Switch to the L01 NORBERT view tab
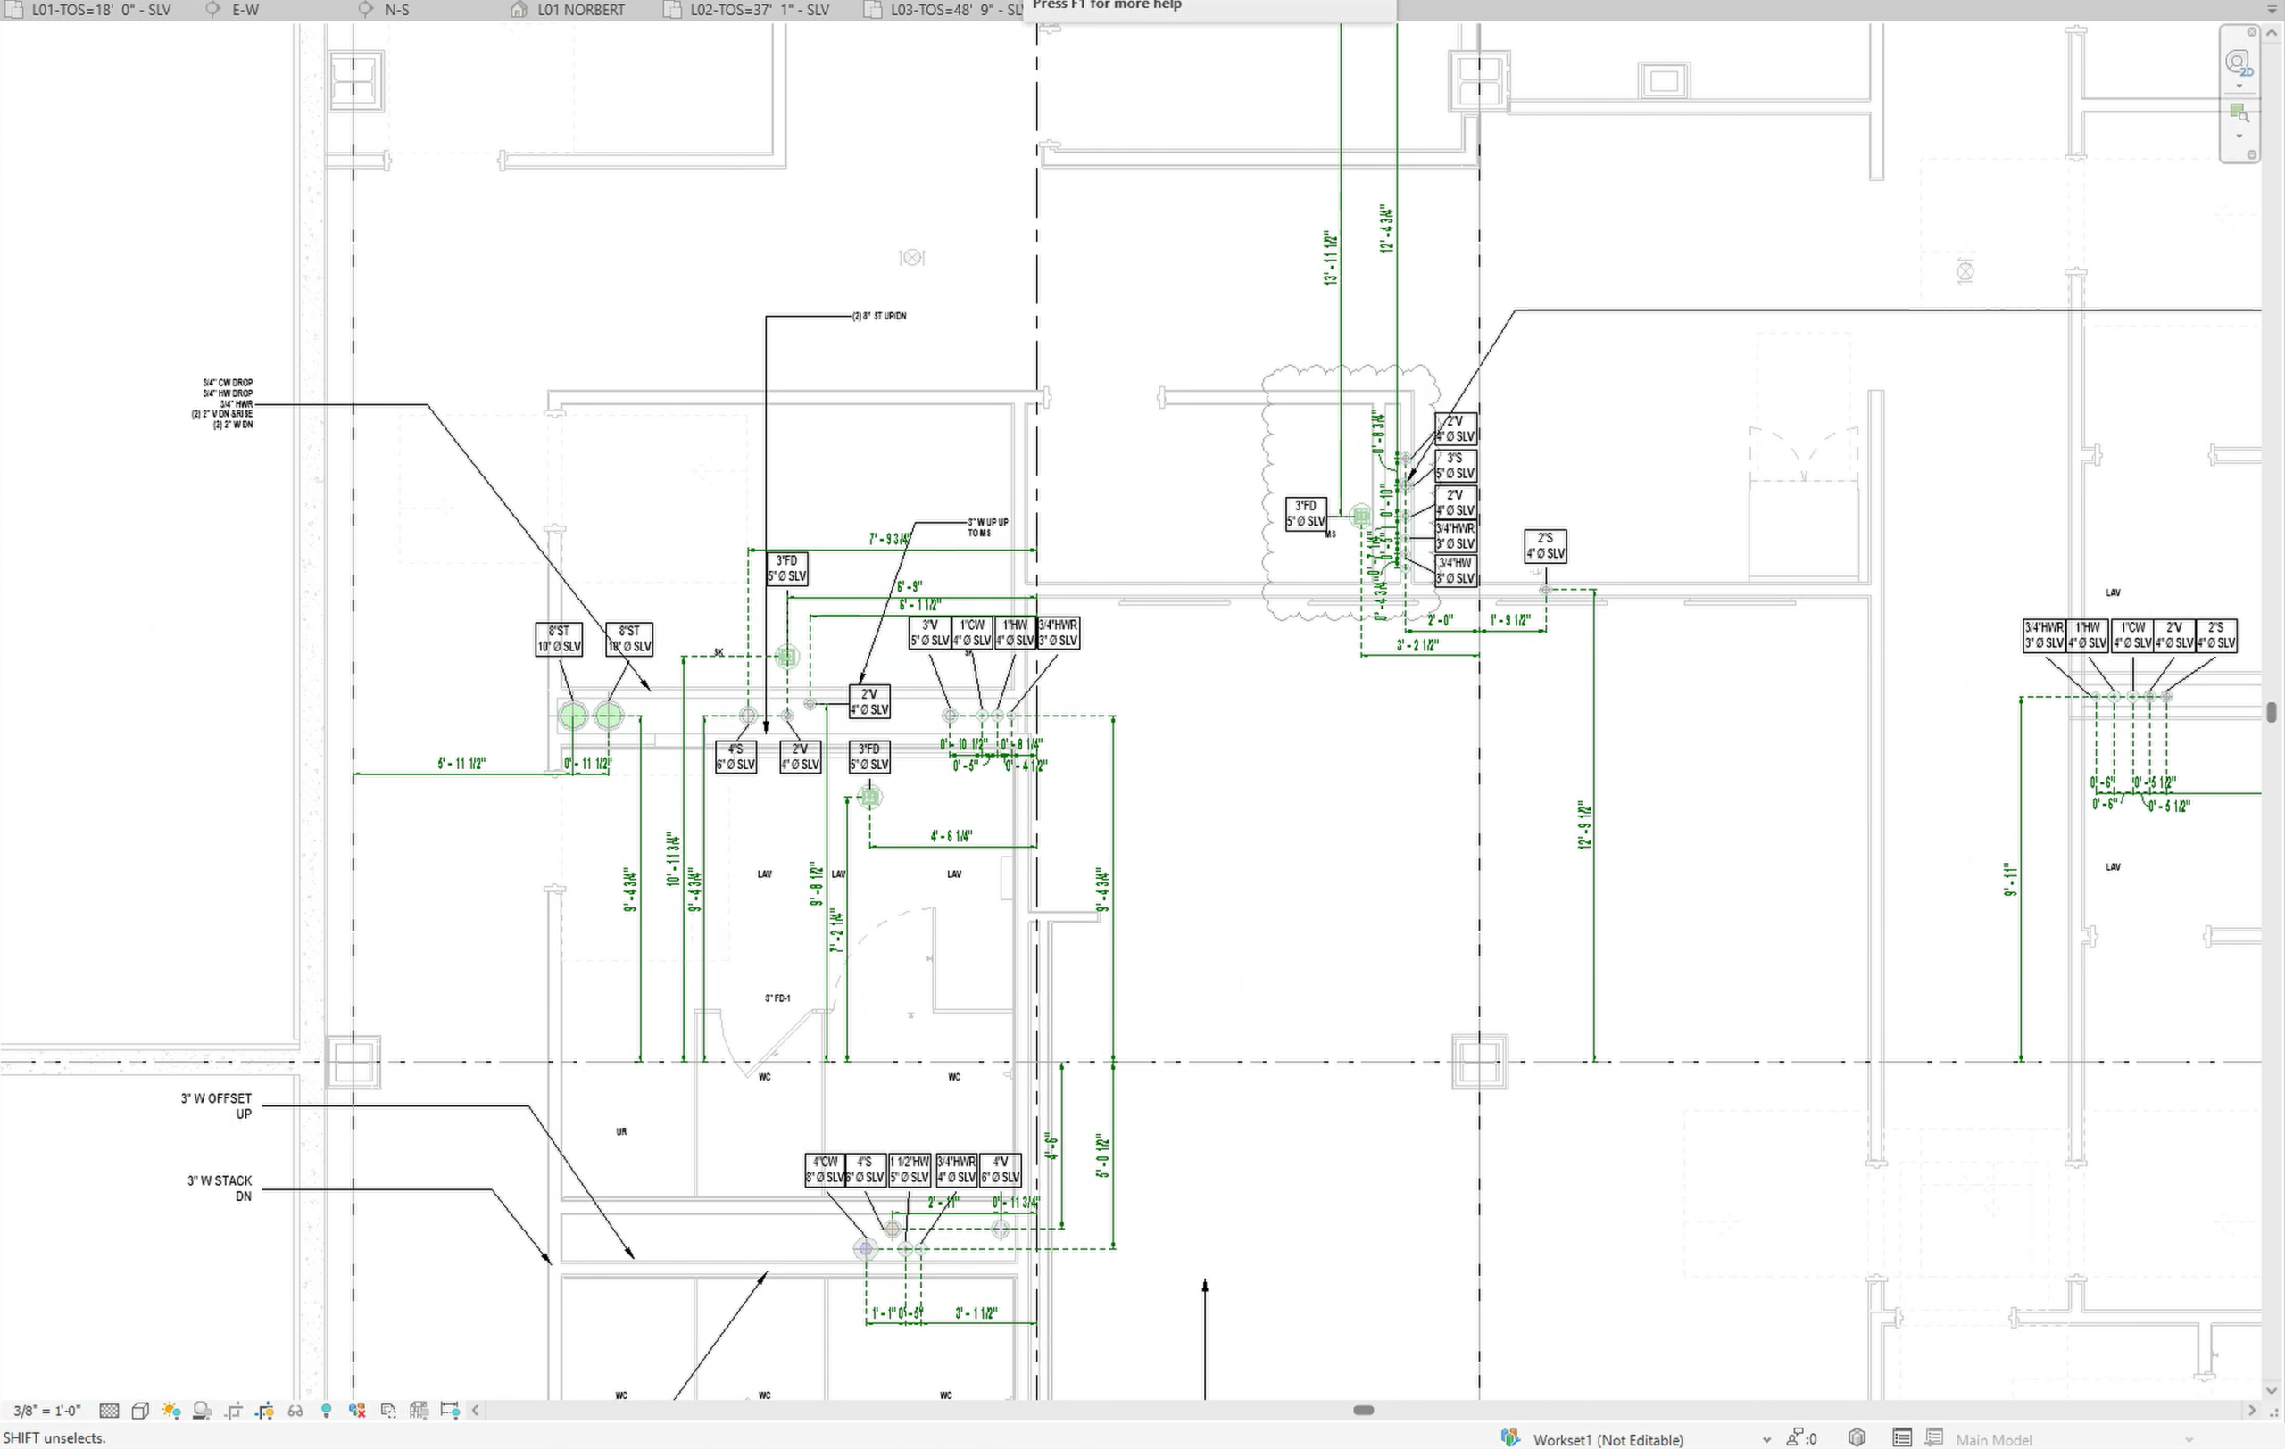The height and width of the screenshot is (1449, 2285). pos(580,11)
